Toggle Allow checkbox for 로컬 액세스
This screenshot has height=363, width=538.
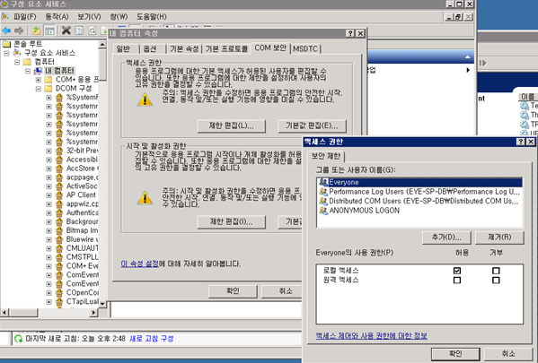click(x=456, y=271)
